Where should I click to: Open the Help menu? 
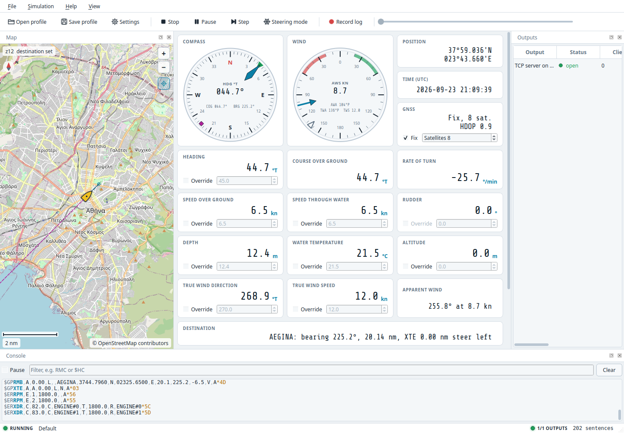pos(71,6)
